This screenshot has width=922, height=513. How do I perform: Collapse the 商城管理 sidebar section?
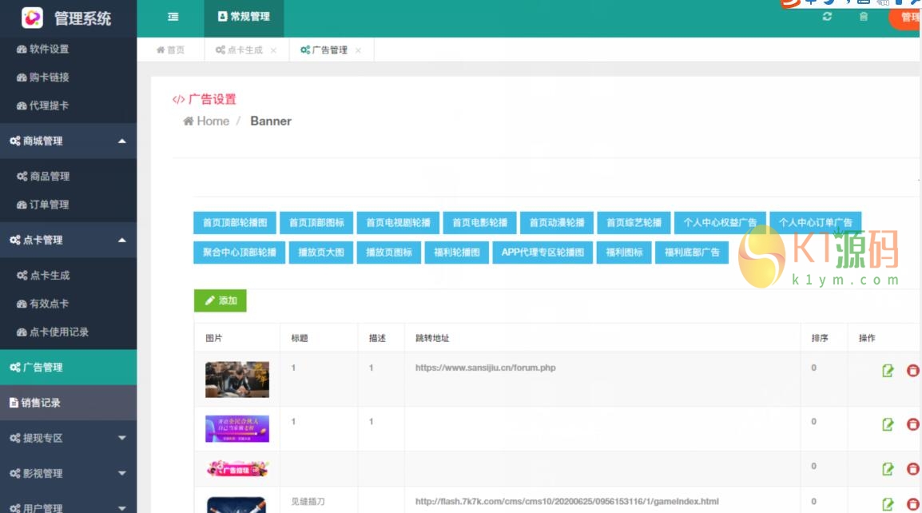[121, 141]
